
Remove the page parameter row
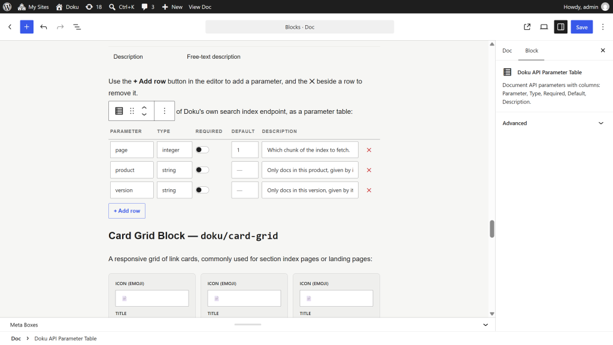coord(369,150)
